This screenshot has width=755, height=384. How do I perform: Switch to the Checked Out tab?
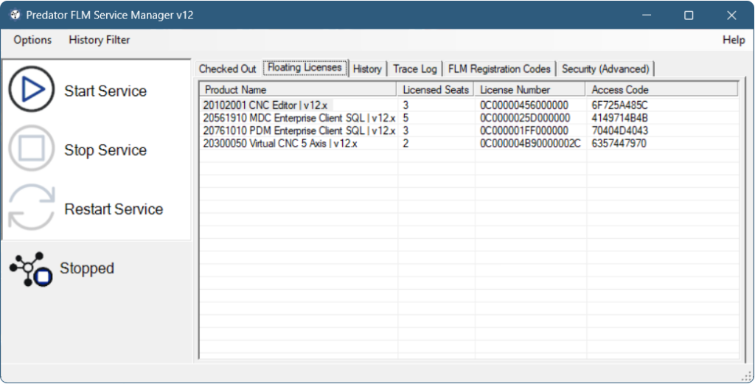227,69
